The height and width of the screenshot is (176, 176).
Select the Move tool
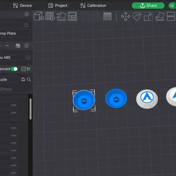point(125,16)
